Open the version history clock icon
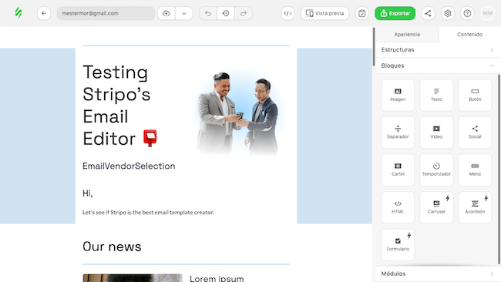The image size is (501, 282). pos(226,13)
